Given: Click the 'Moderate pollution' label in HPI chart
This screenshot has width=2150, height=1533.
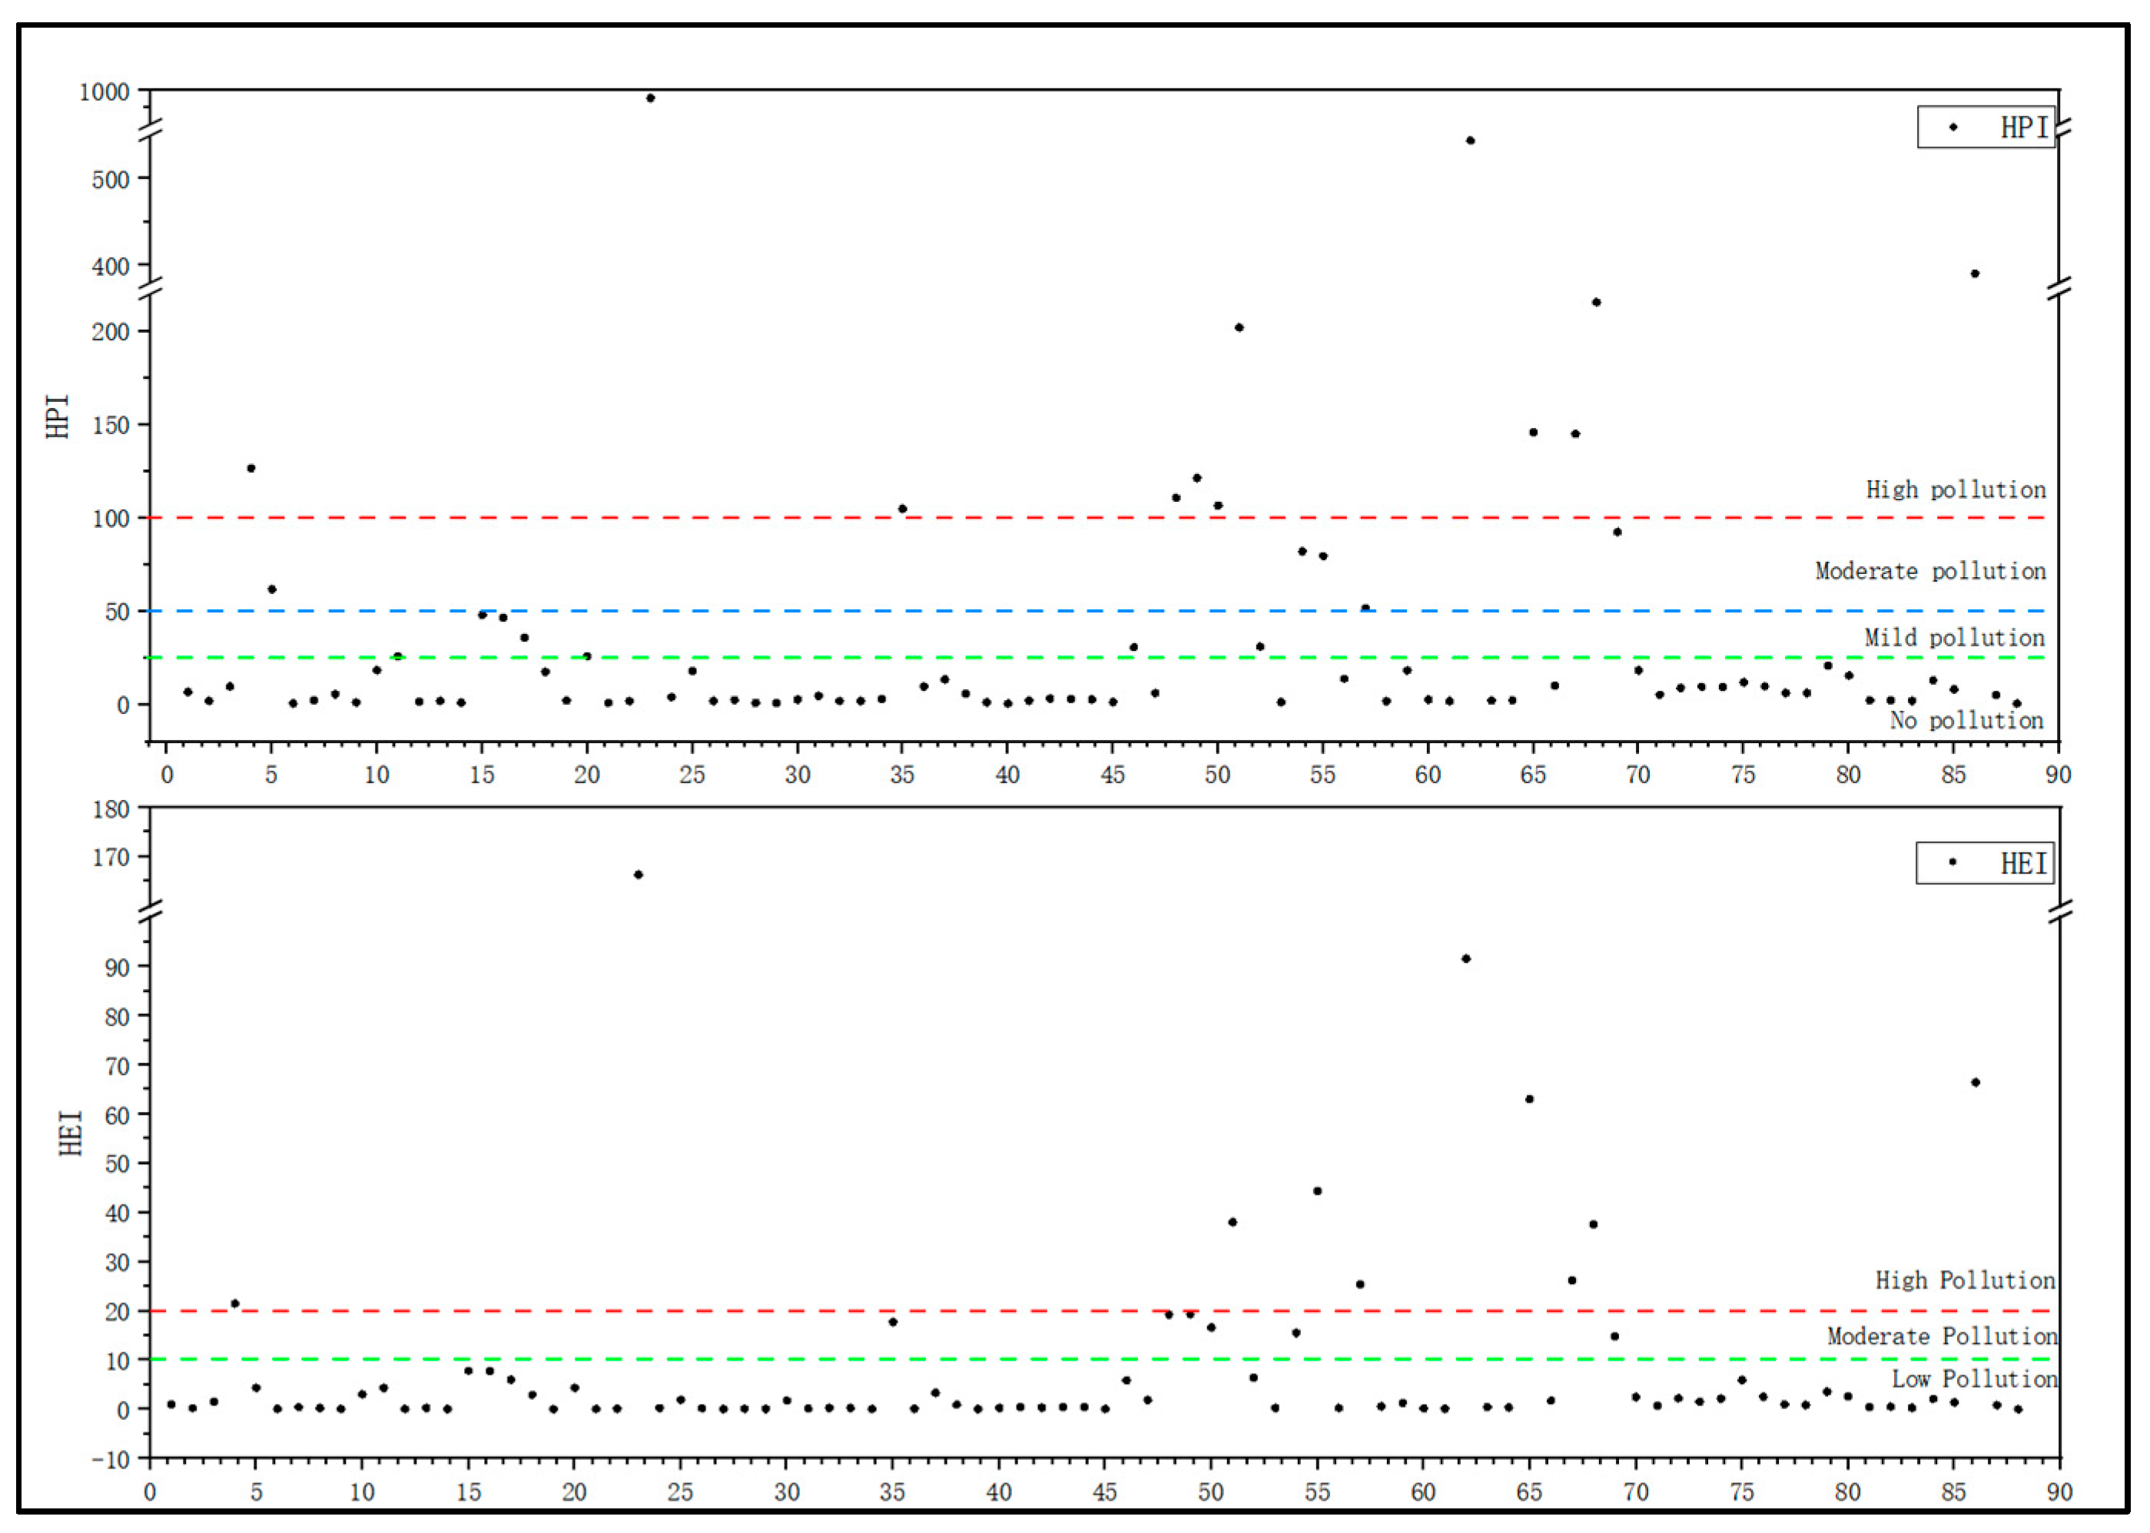Looking at the screenshot, I should click(x=1930, y=571).
